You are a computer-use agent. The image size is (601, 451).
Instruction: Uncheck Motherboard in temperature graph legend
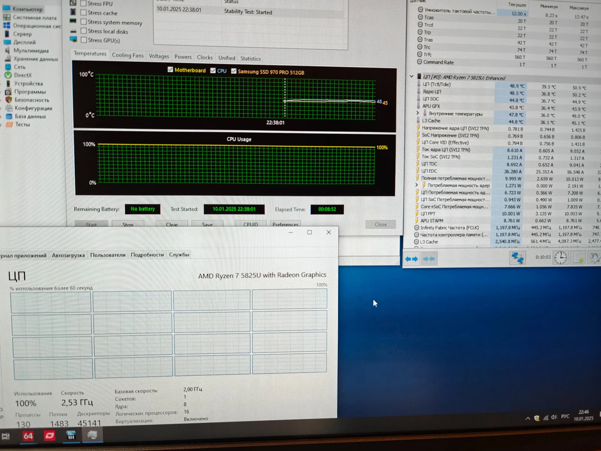(170, 70)
